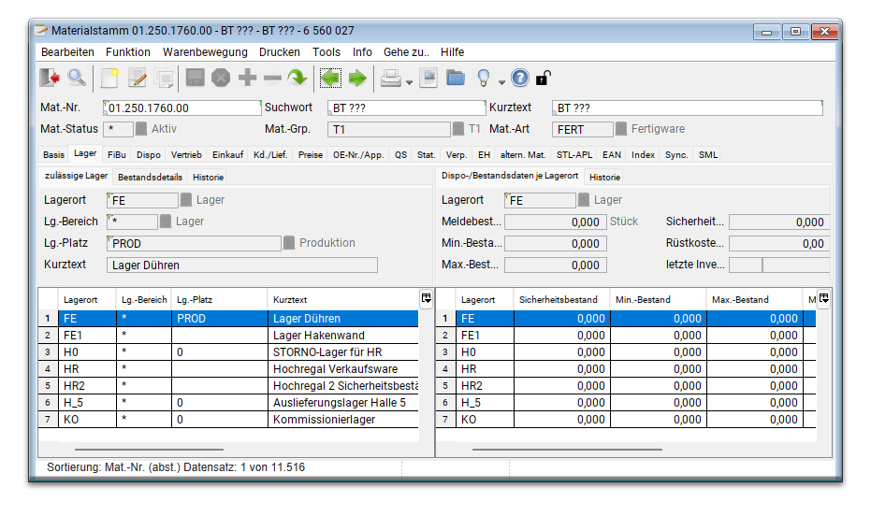Image resolution: width=871 pixels, height=516 pixels.
Task: Switch to the Dispo tab
Action: (149, 155)
